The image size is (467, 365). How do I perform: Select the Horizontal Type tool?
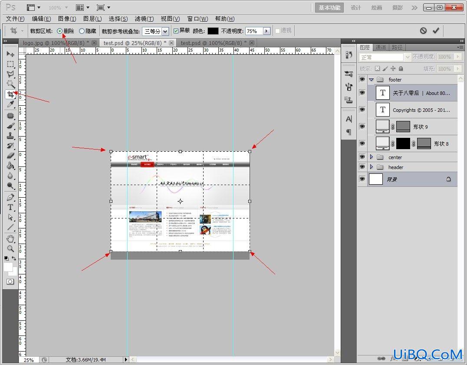click(10, 207)
